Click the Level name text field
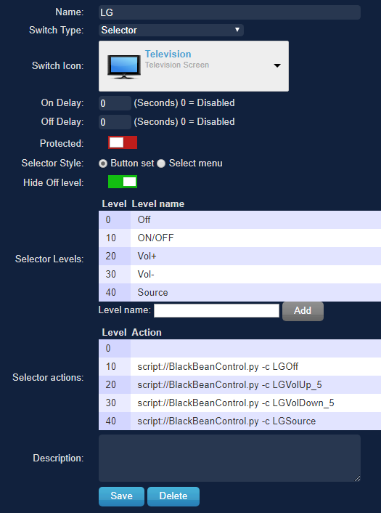The height and width of the screenshot is (513, 381). (x=217, y=310)
